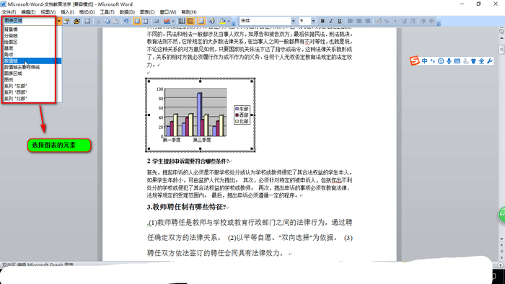Click the Increase Decimal icon
Viewport: 505px width, 284px height.
coord(404,21)
